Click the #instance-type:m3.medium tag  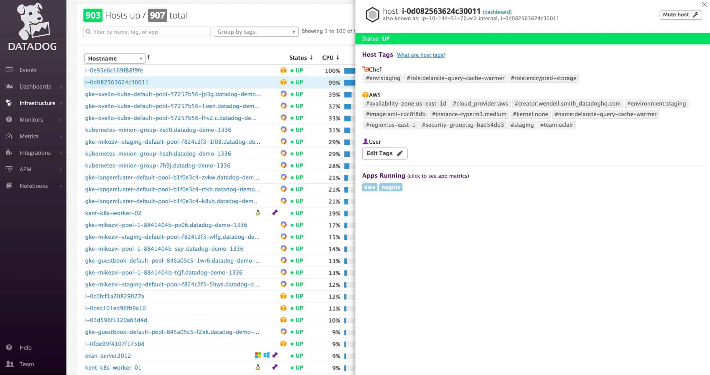(x=469, y=114)
